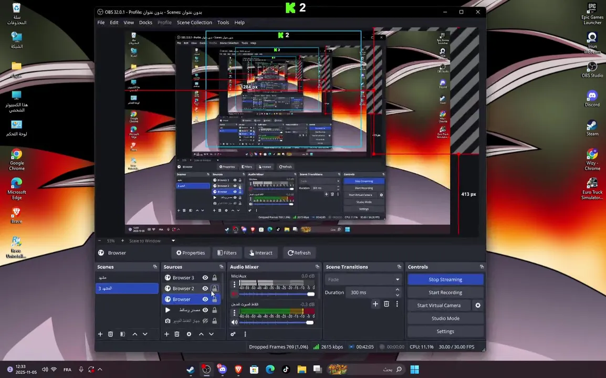Move scene up with arrow in Scenes dock
The height and width of the screenshot is (378, 606).
[135, 334]
